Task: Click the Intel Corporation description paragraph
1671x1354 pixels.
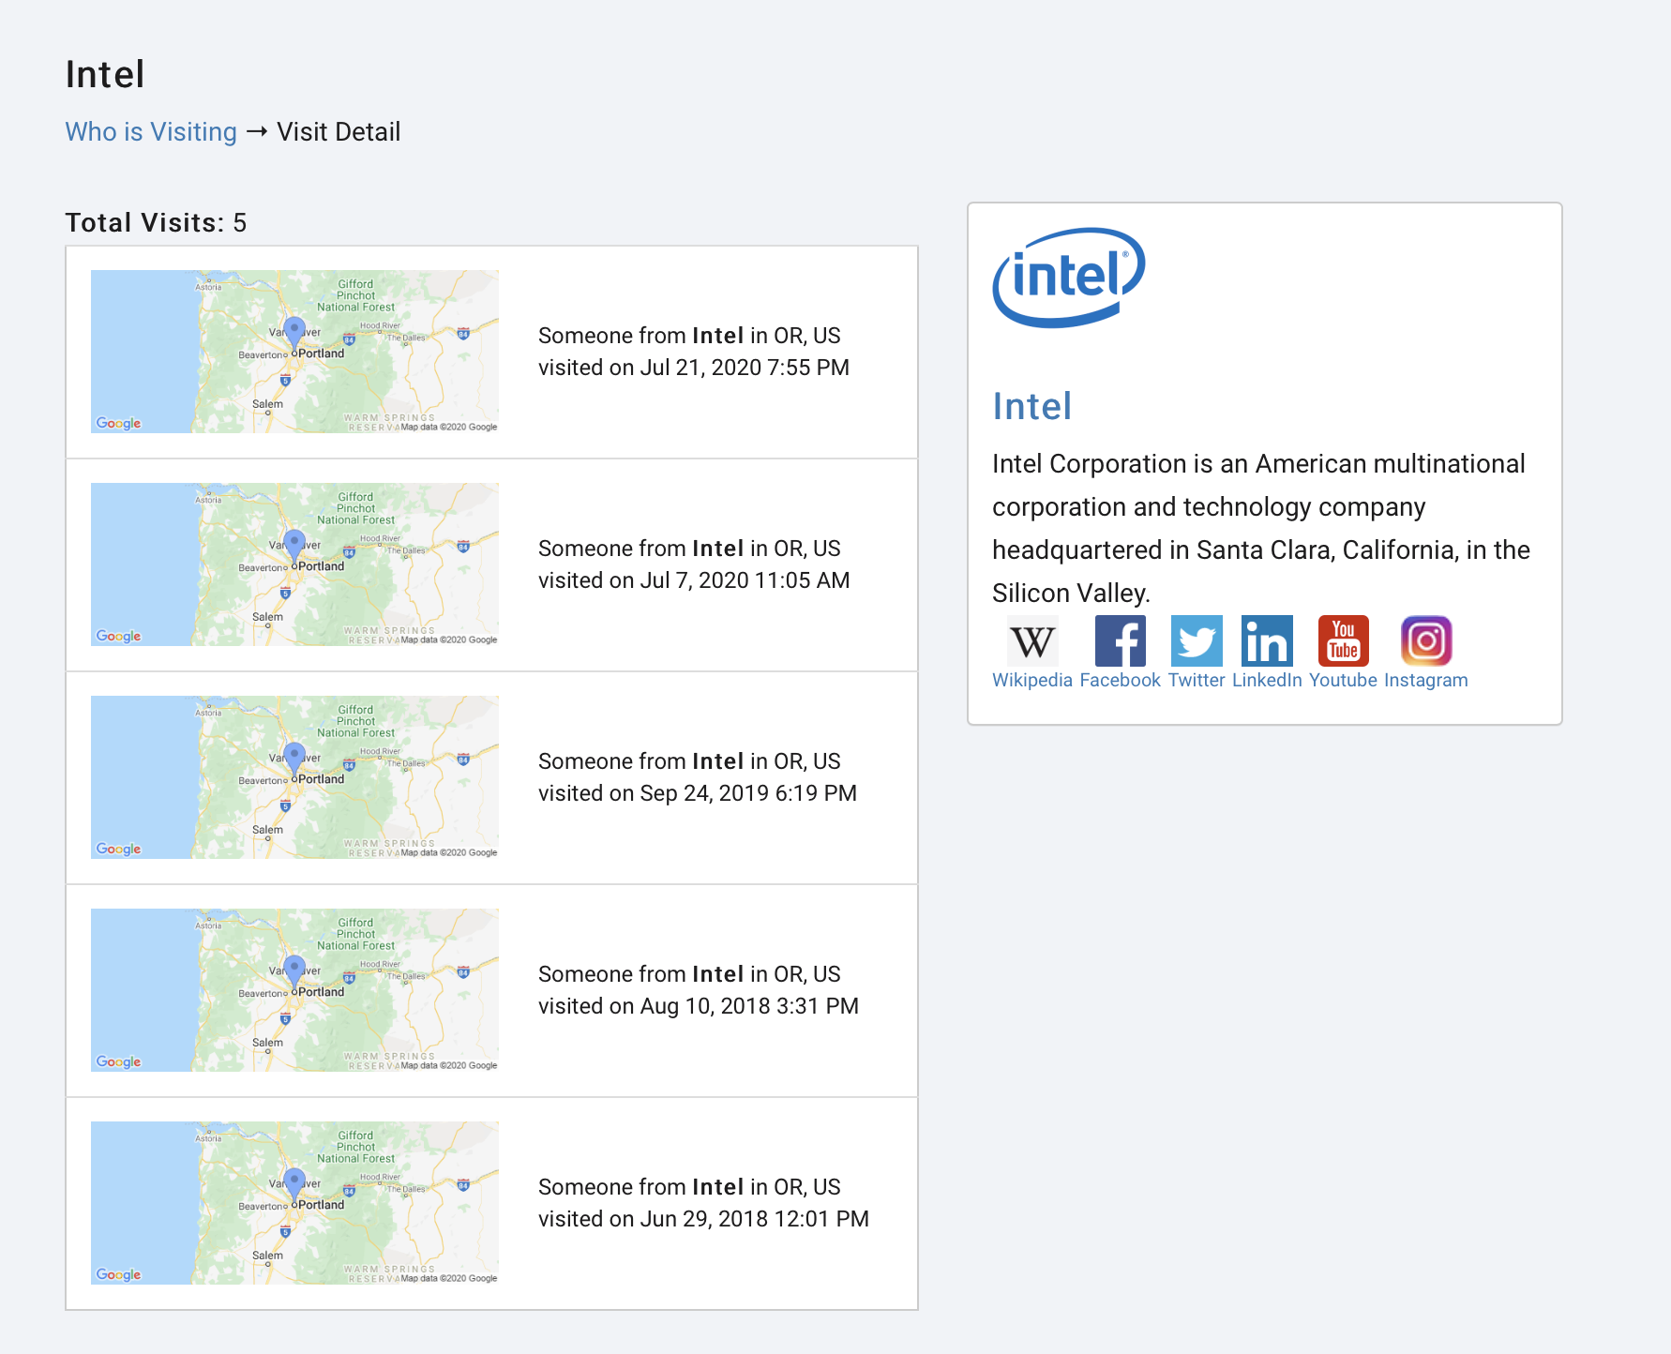Action: [x=1261, y=528]
